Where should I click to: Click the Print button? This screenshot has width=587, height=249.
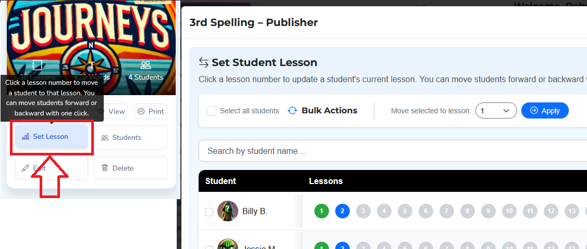pos(151,111)
